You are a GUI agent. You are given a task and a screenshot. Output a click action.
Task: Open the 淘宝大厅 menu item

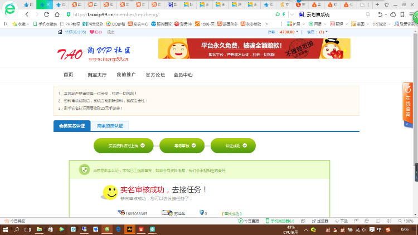97,75
